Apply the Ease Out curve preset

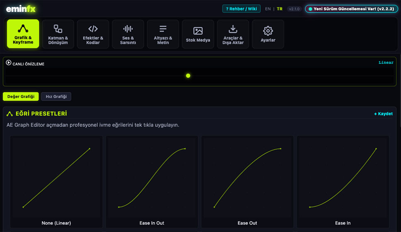coord(247,182)
